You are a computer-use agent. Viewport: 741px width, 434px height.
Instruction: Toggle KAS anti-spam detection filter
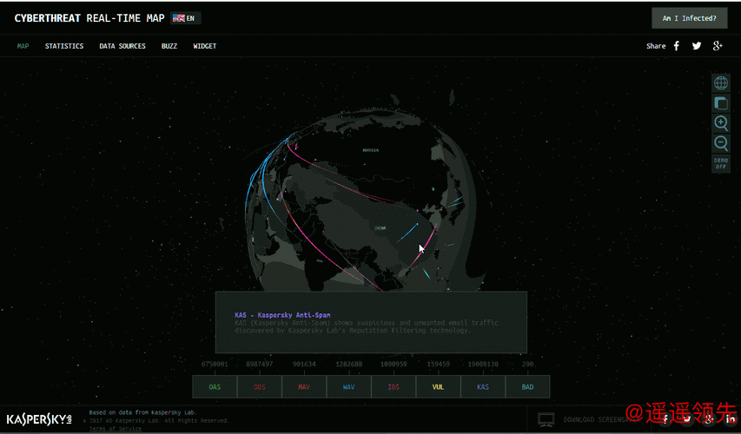[x=482, y=387]
